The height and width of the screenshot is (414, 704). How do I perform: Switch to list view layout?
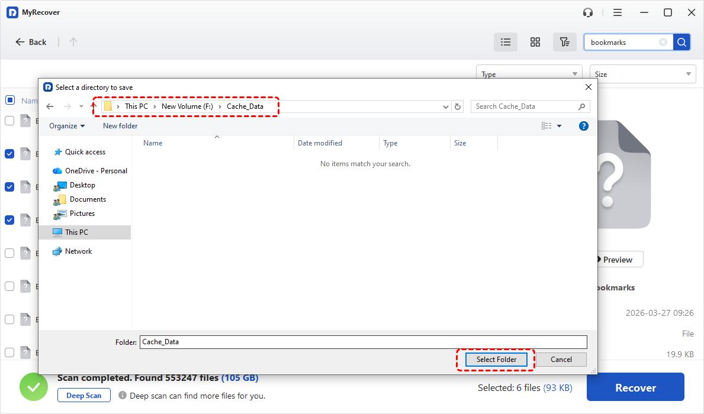pos(506,42)
